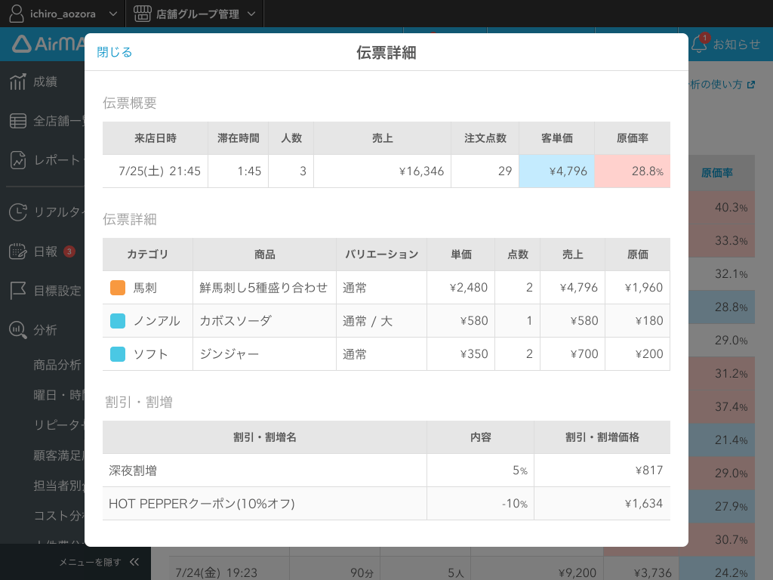Select the 鮮馬刺し5種盛り合わせ product row
The width and height of the screenshot is (773, 580).
[x=386, y=288]
